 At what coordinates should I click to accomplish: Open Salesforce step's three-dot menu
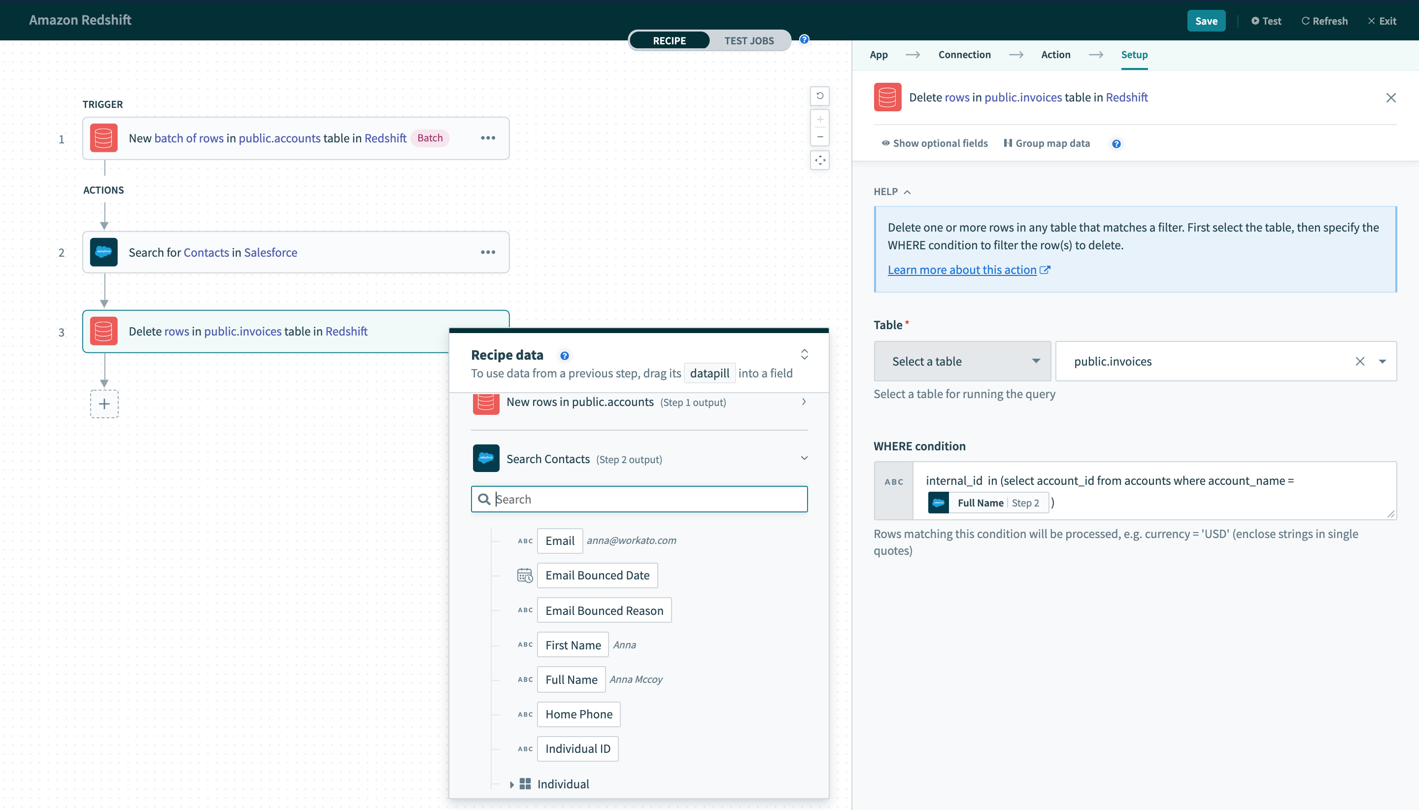[488, 252]
